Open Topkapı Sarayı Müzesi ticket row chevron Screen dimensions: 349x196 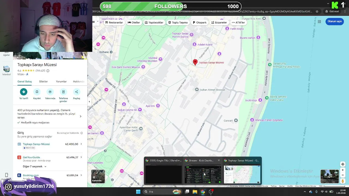pos(81,144)
